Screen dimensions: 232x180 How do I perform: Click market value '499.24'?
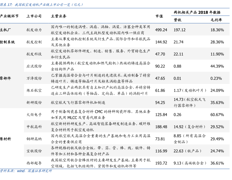click(161, 30)
